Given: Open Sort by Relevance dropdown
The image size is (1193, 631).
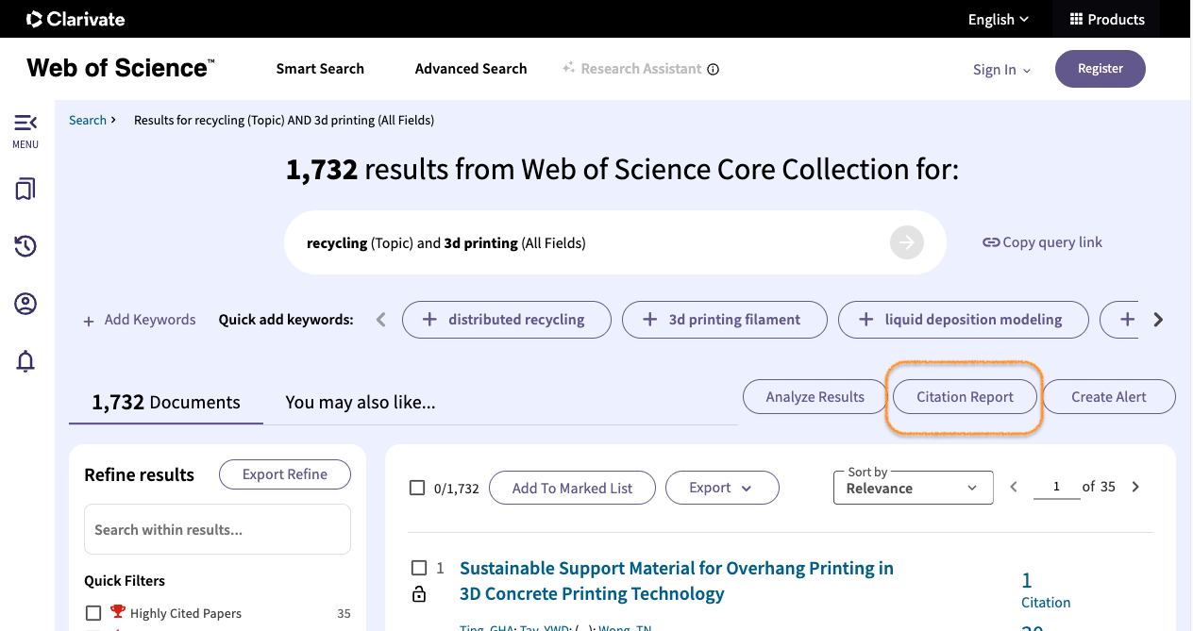Looking at the screenshot, I should [x=914, y=488].
